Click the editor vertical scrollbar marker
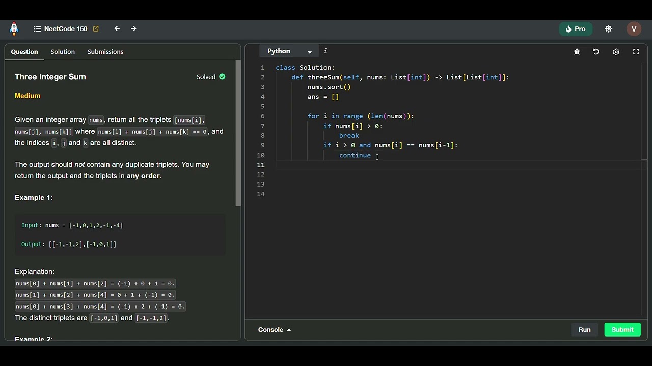The height and width of the screenshot is (366, 652). pos(644,160)
